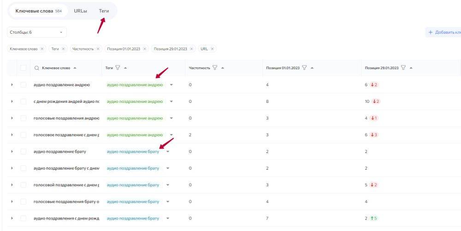Click green tag in 'голосовые поздравления андрею' row

(x=135, y=118)
